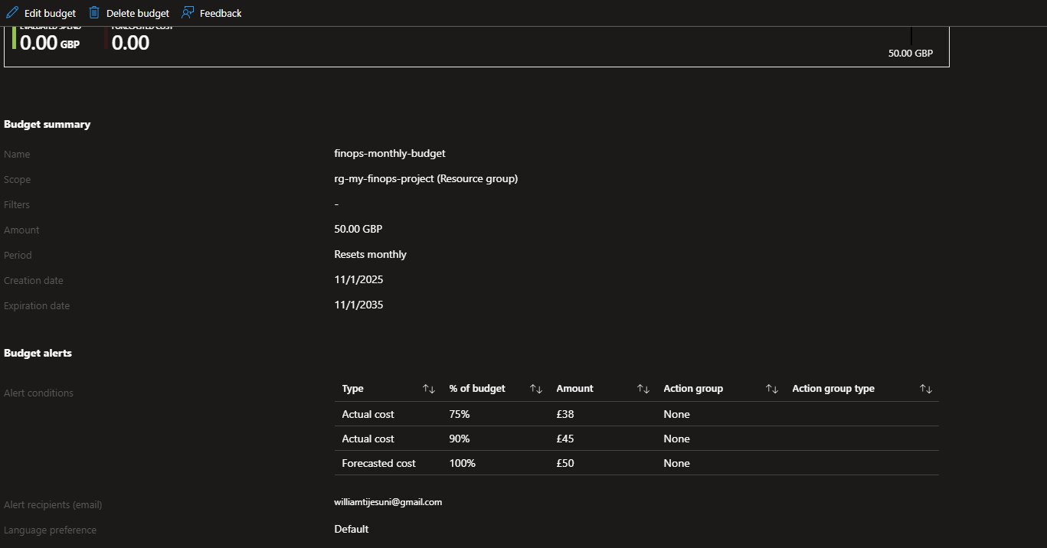
Task: Select the Actual cost 75% alert row
Action: point(636,414)
